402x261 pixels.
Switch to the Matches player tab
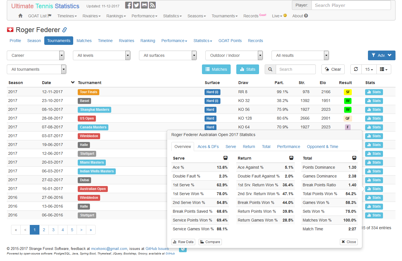click(84, 41)
